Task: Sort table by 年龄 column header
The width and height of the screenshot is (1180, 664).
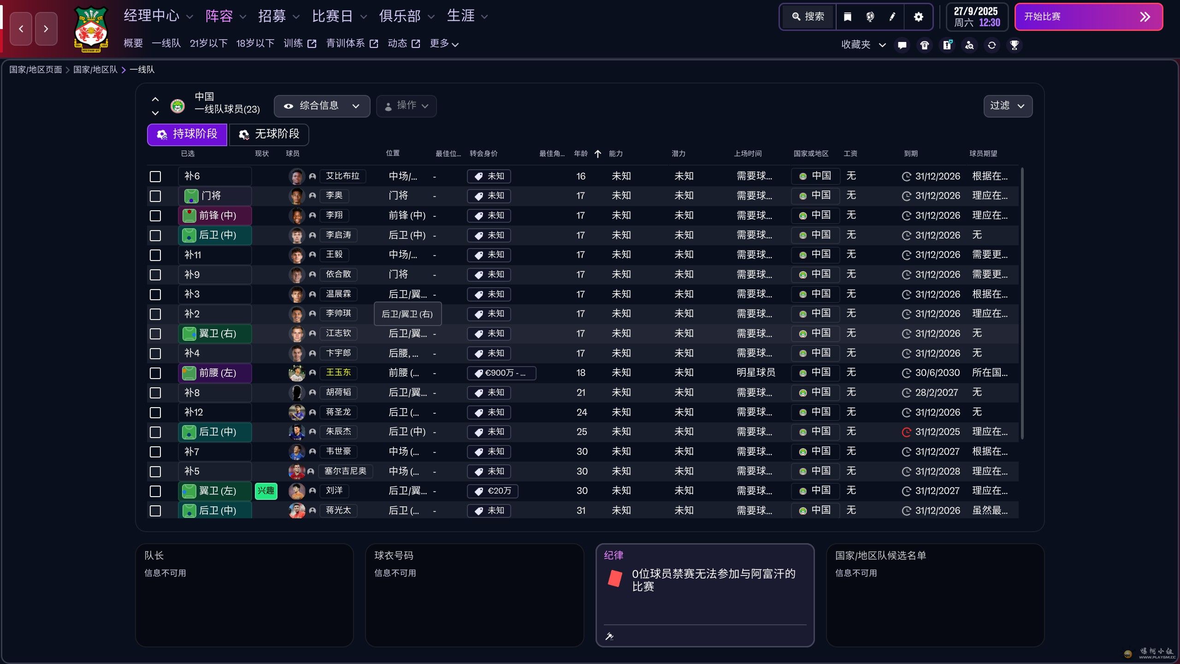Action: tap(581, 154)
